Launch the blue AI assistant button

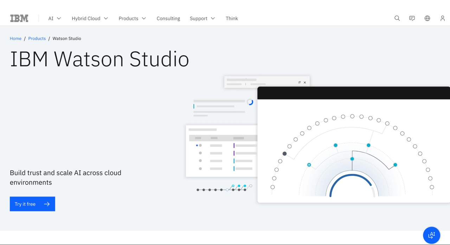click(x=431, y=235)
